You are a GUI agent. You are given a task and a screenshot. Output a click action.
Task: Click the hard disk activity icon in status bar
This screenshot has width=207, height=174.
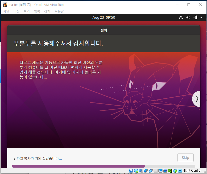[131, 171]
